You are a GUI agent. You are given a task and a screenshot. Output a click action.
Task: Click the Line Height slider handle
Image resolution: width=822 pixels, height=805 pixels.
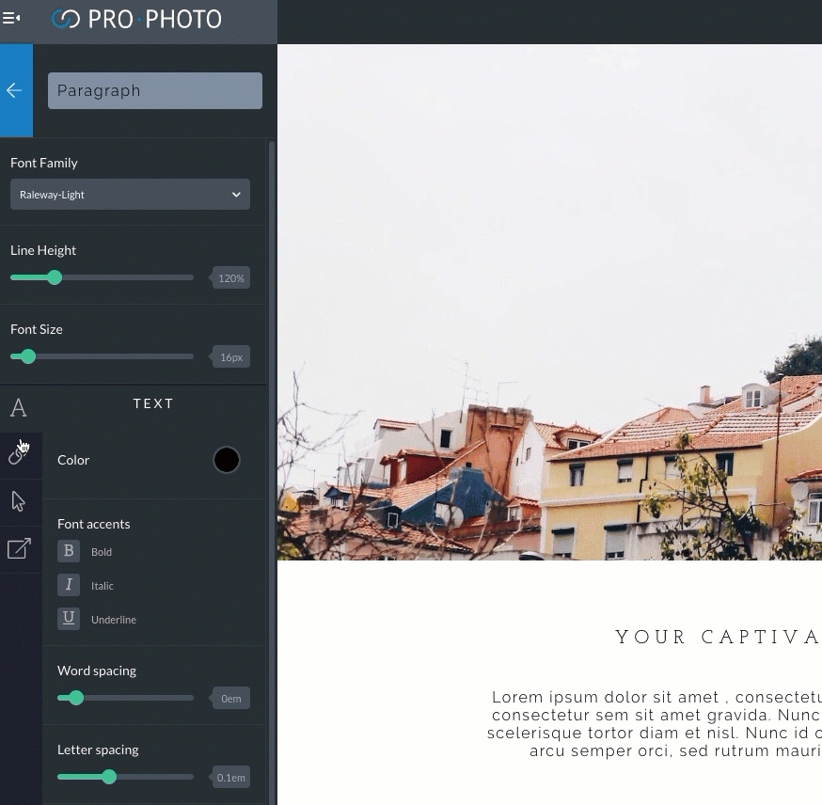pos(55,277)
